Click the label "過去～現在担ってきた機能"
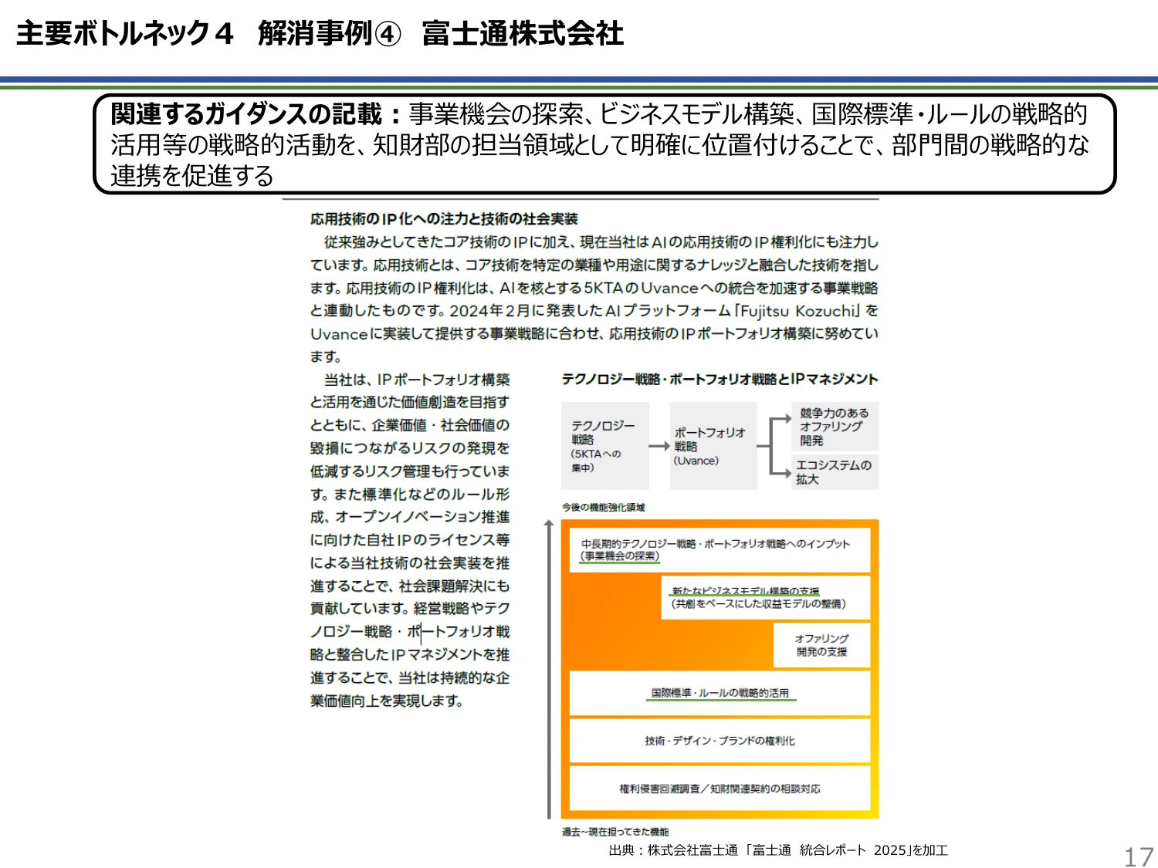Viewport: 1158px width, 868px height. [x=615, y=832]
